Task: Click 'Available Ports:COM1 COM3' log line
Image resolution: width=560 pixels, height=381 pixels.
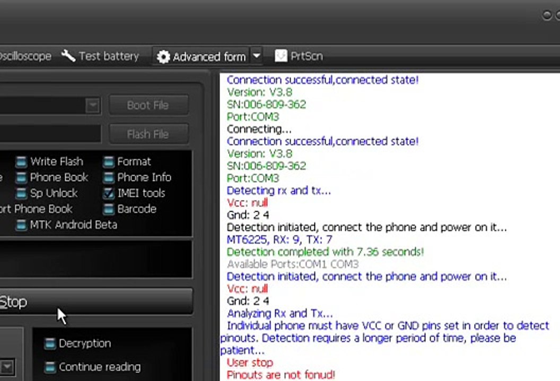Action: point(293,264)
